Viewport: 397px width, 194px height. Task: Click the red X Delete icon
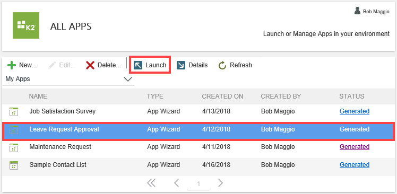90,65
